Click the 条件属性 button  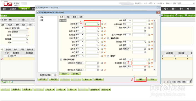point(76,74)
